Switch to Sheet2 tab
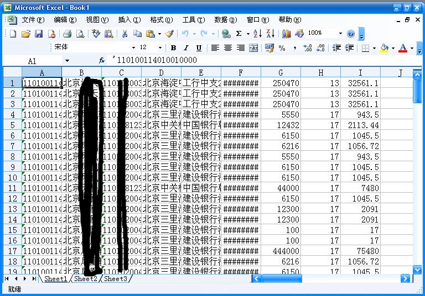425x296 pixels. pyautogui.click(x=86, y=278)
